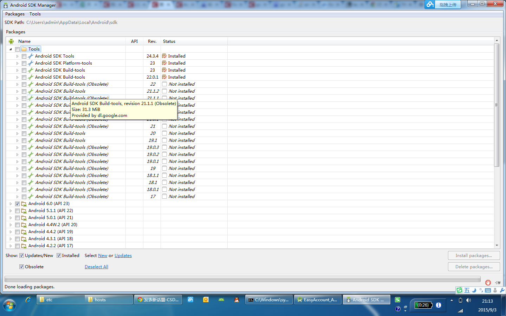Expand the Android SDK Platform-tools row

pyautogui.click(x=17, y=63)
